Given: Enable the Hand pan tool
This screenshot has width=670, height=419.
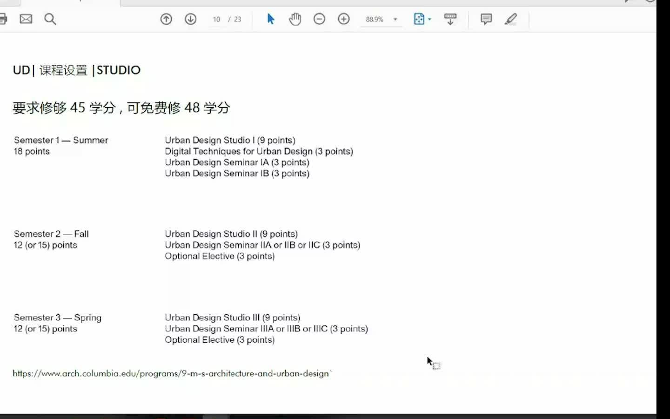Looking at the screenshot, I should tap(295, 19).
